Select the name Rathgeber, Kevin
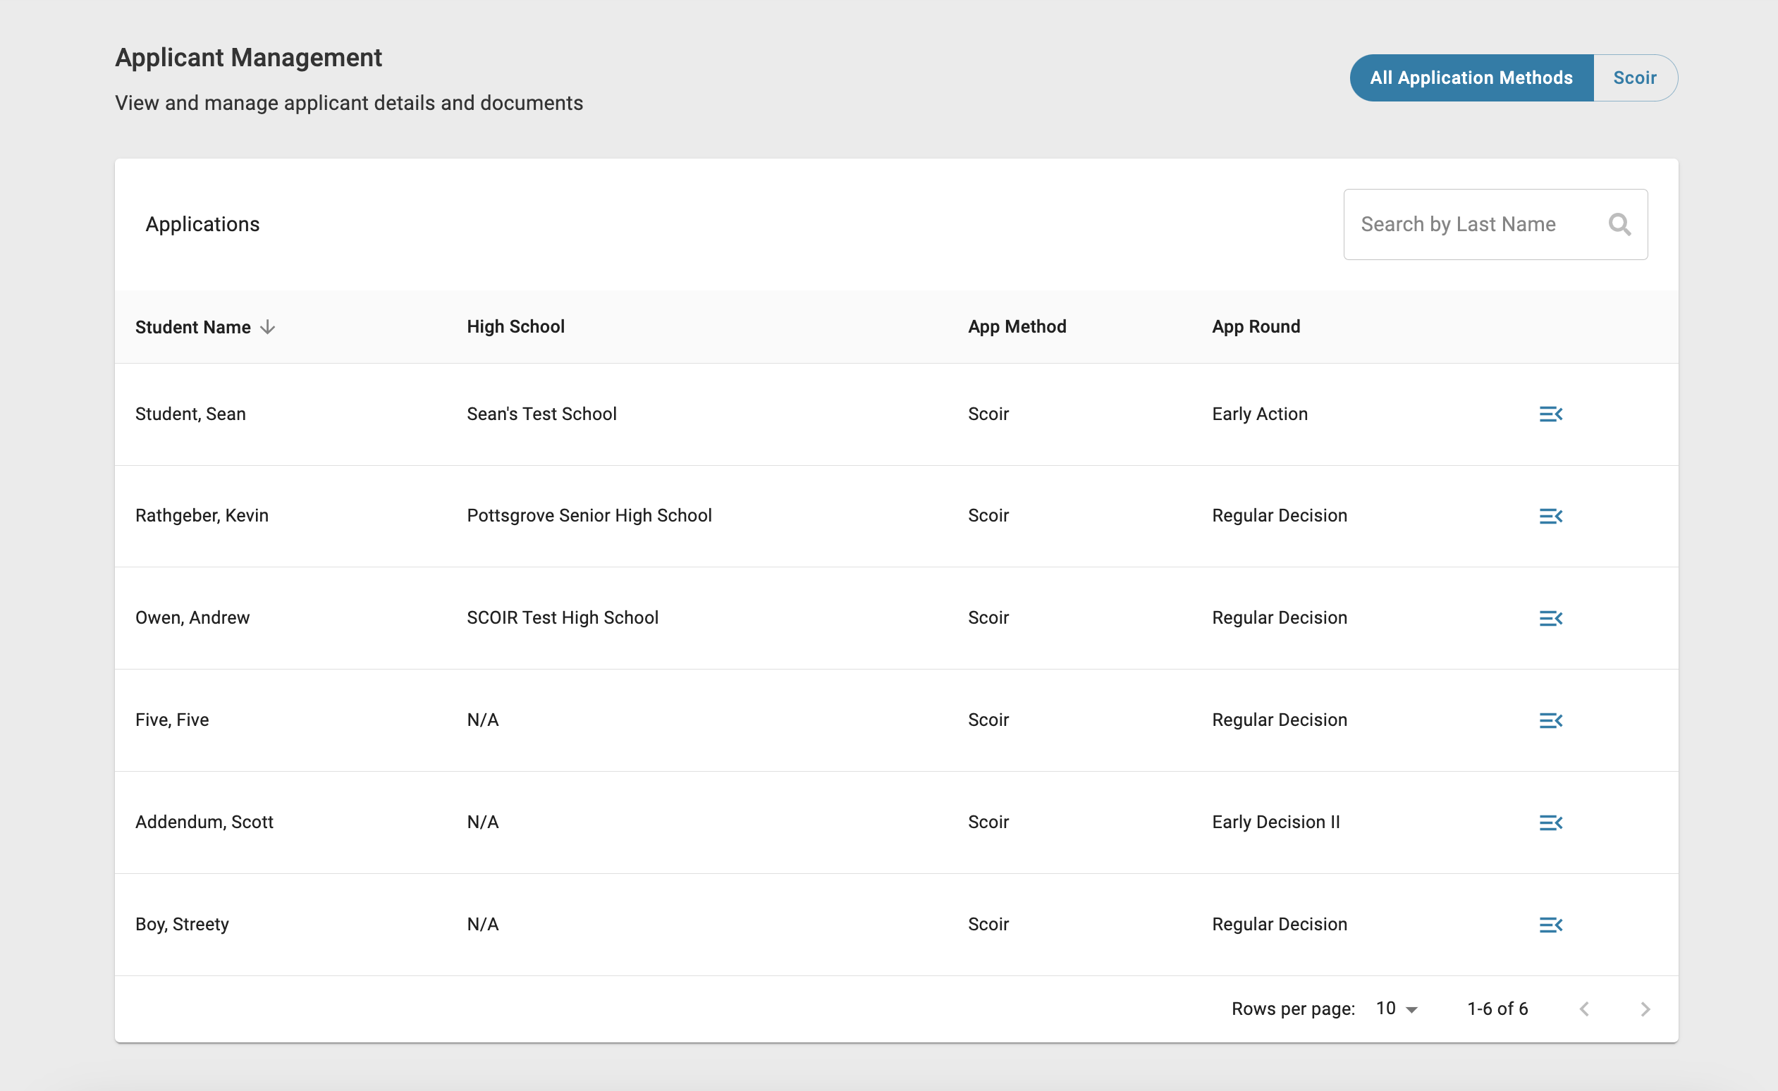 point(202,515)
